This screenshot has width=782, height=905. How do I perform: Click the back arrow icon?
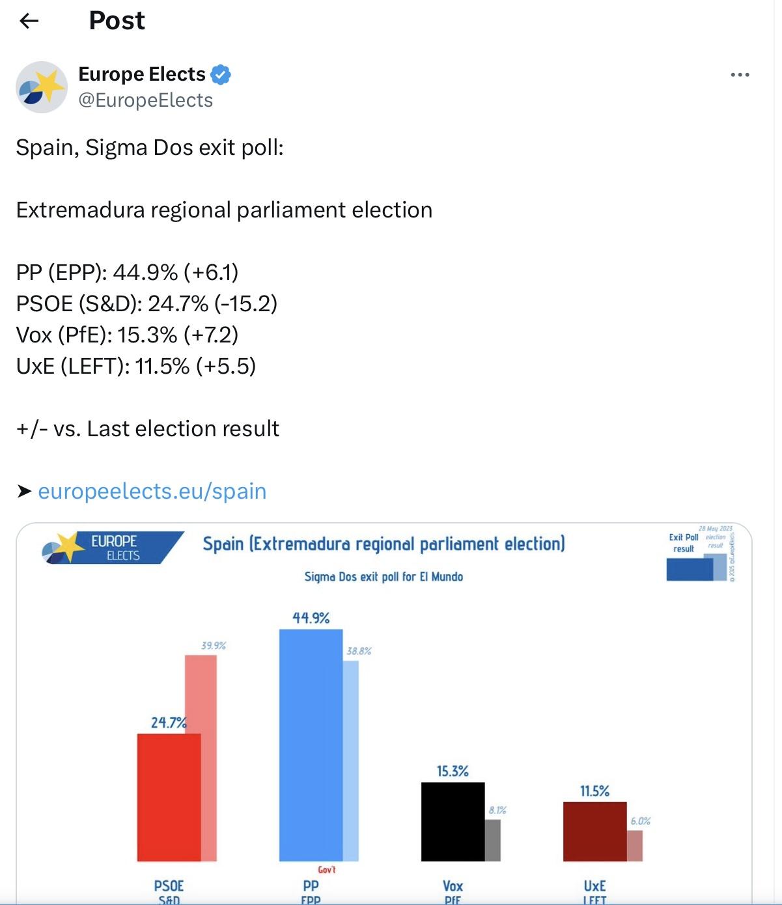point(29,21)
